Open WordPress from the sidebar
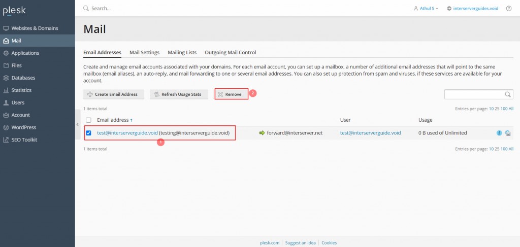The width and height of the screenshot is (520, 247). coord(23,127)
